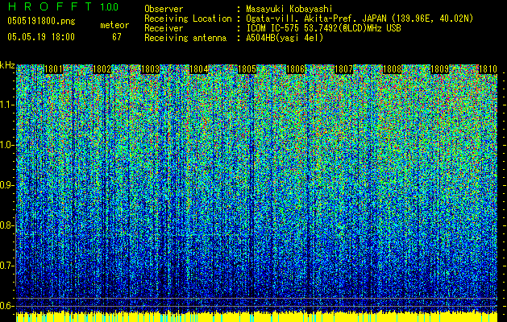Click the Receiving antenna label
Image resolution: width=507 pixels, height=322 pixels.
pos(185,38)
